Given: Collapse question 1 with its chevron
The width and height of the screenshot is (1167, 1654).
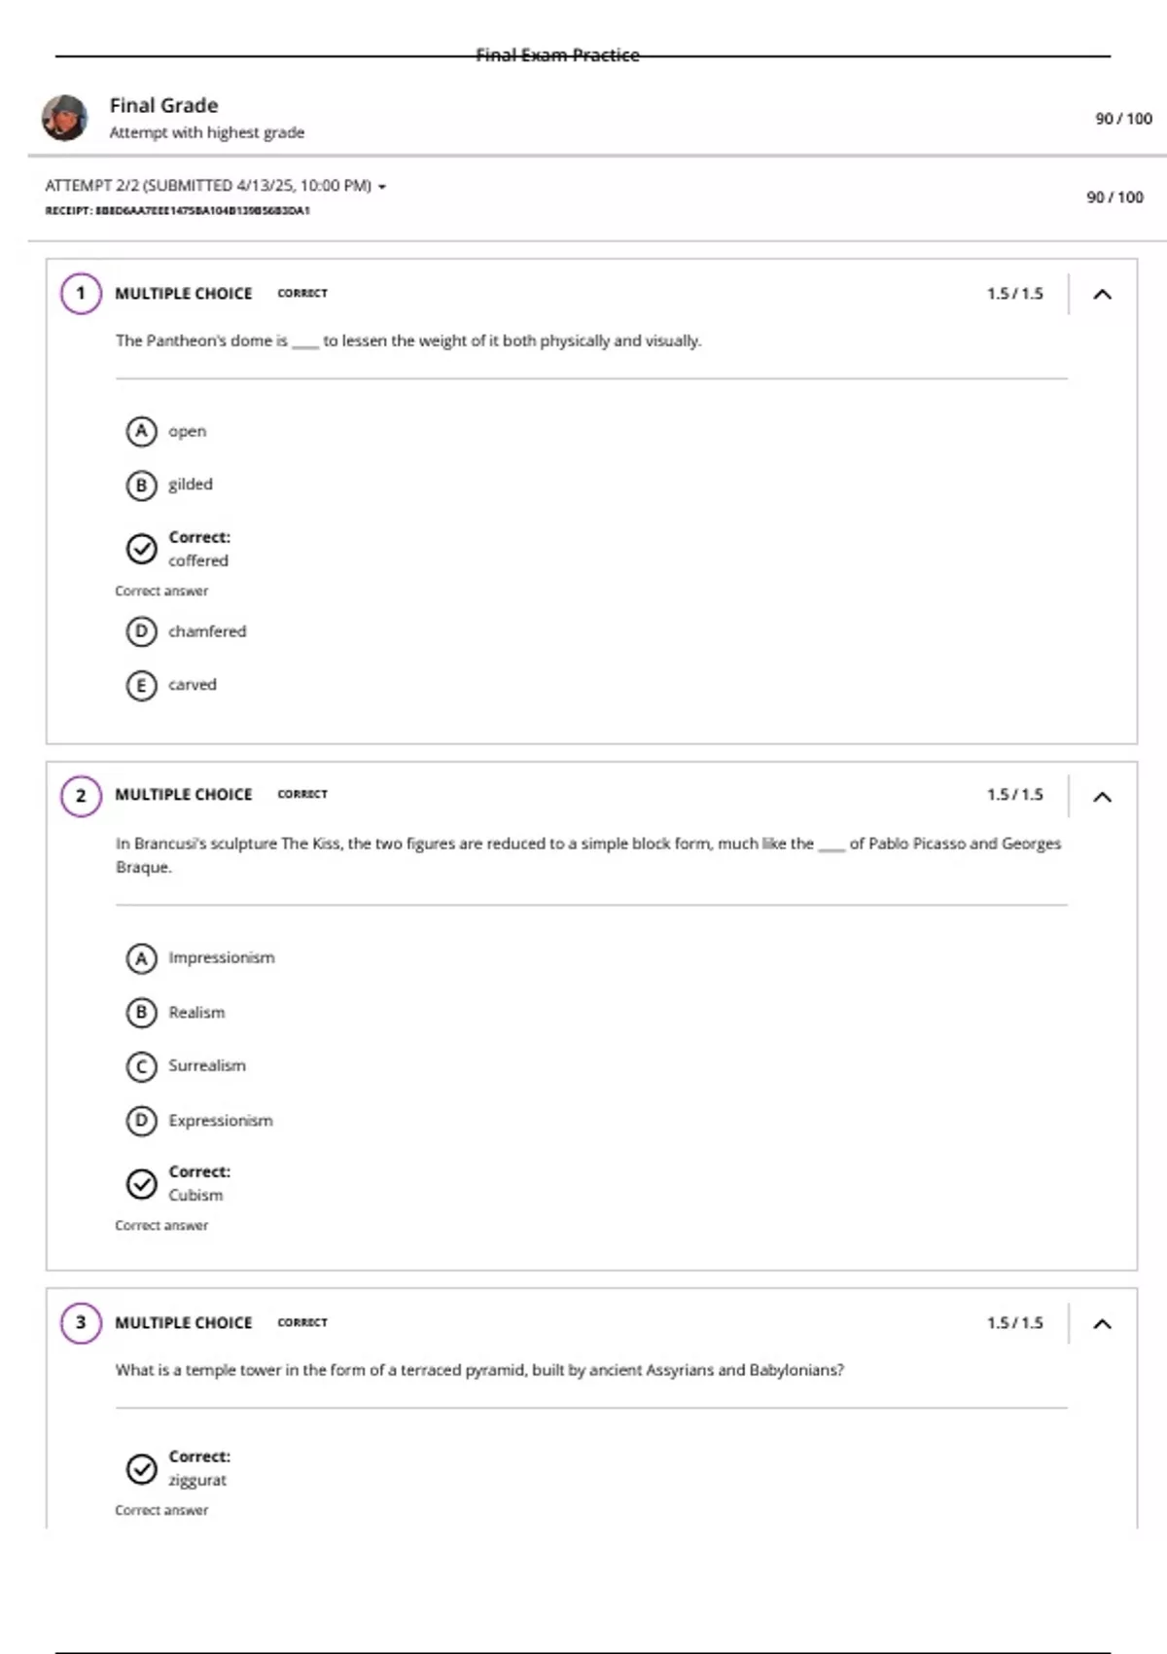Looking at the screenshot, I should [x=1102, y=294].
